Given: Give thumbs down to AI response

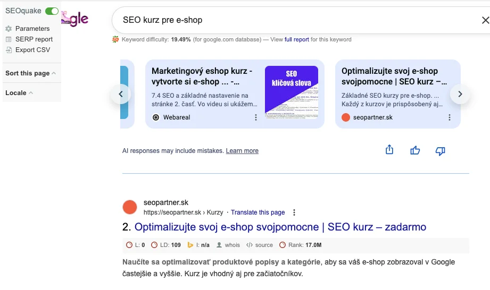Looking at the screenshot, I should tap(440, 151).
